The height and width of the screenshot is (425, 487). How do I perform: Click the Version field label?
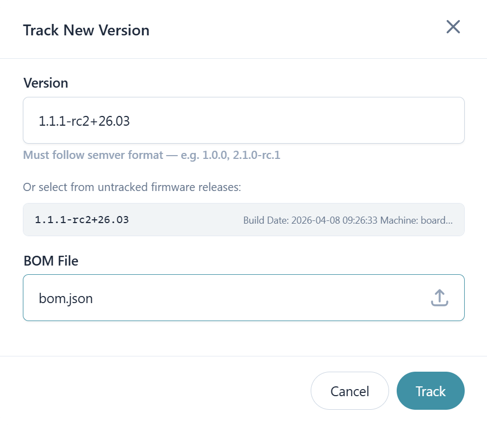(x=46, y=83)
